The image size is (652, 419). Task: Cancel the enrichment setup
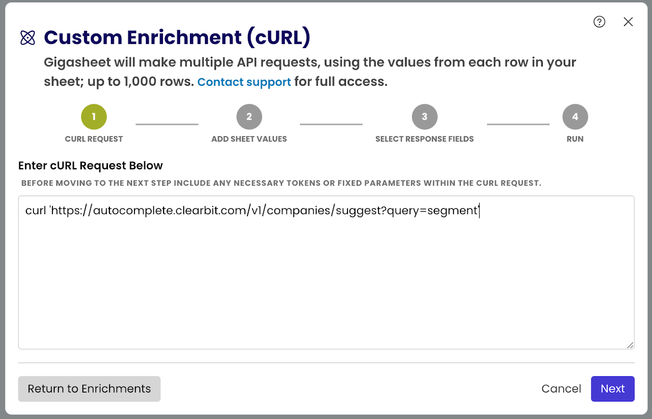[561, 389]
